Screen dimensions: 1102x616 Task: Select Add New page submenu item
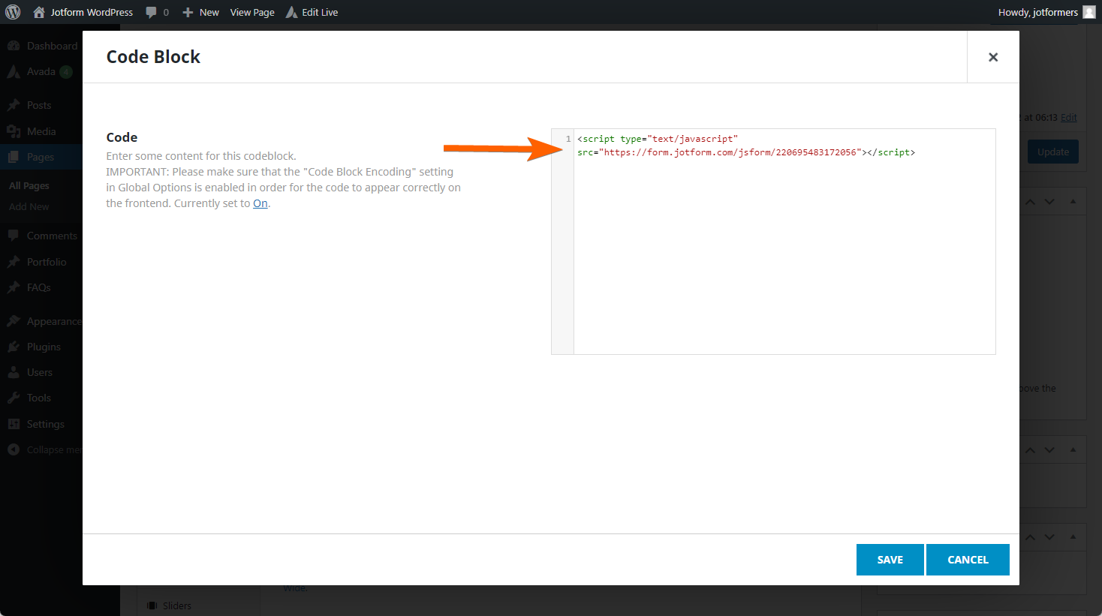point(29,206)
